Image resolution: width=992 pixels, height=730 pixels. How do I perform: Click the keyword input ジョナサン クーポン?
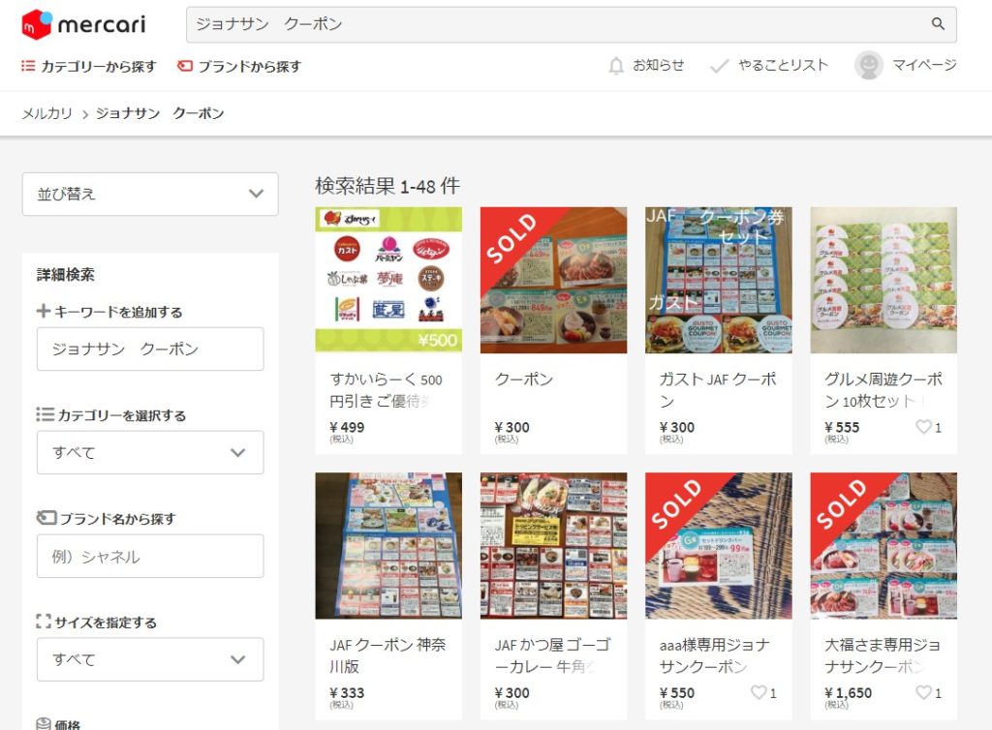(x=150, y=349)
